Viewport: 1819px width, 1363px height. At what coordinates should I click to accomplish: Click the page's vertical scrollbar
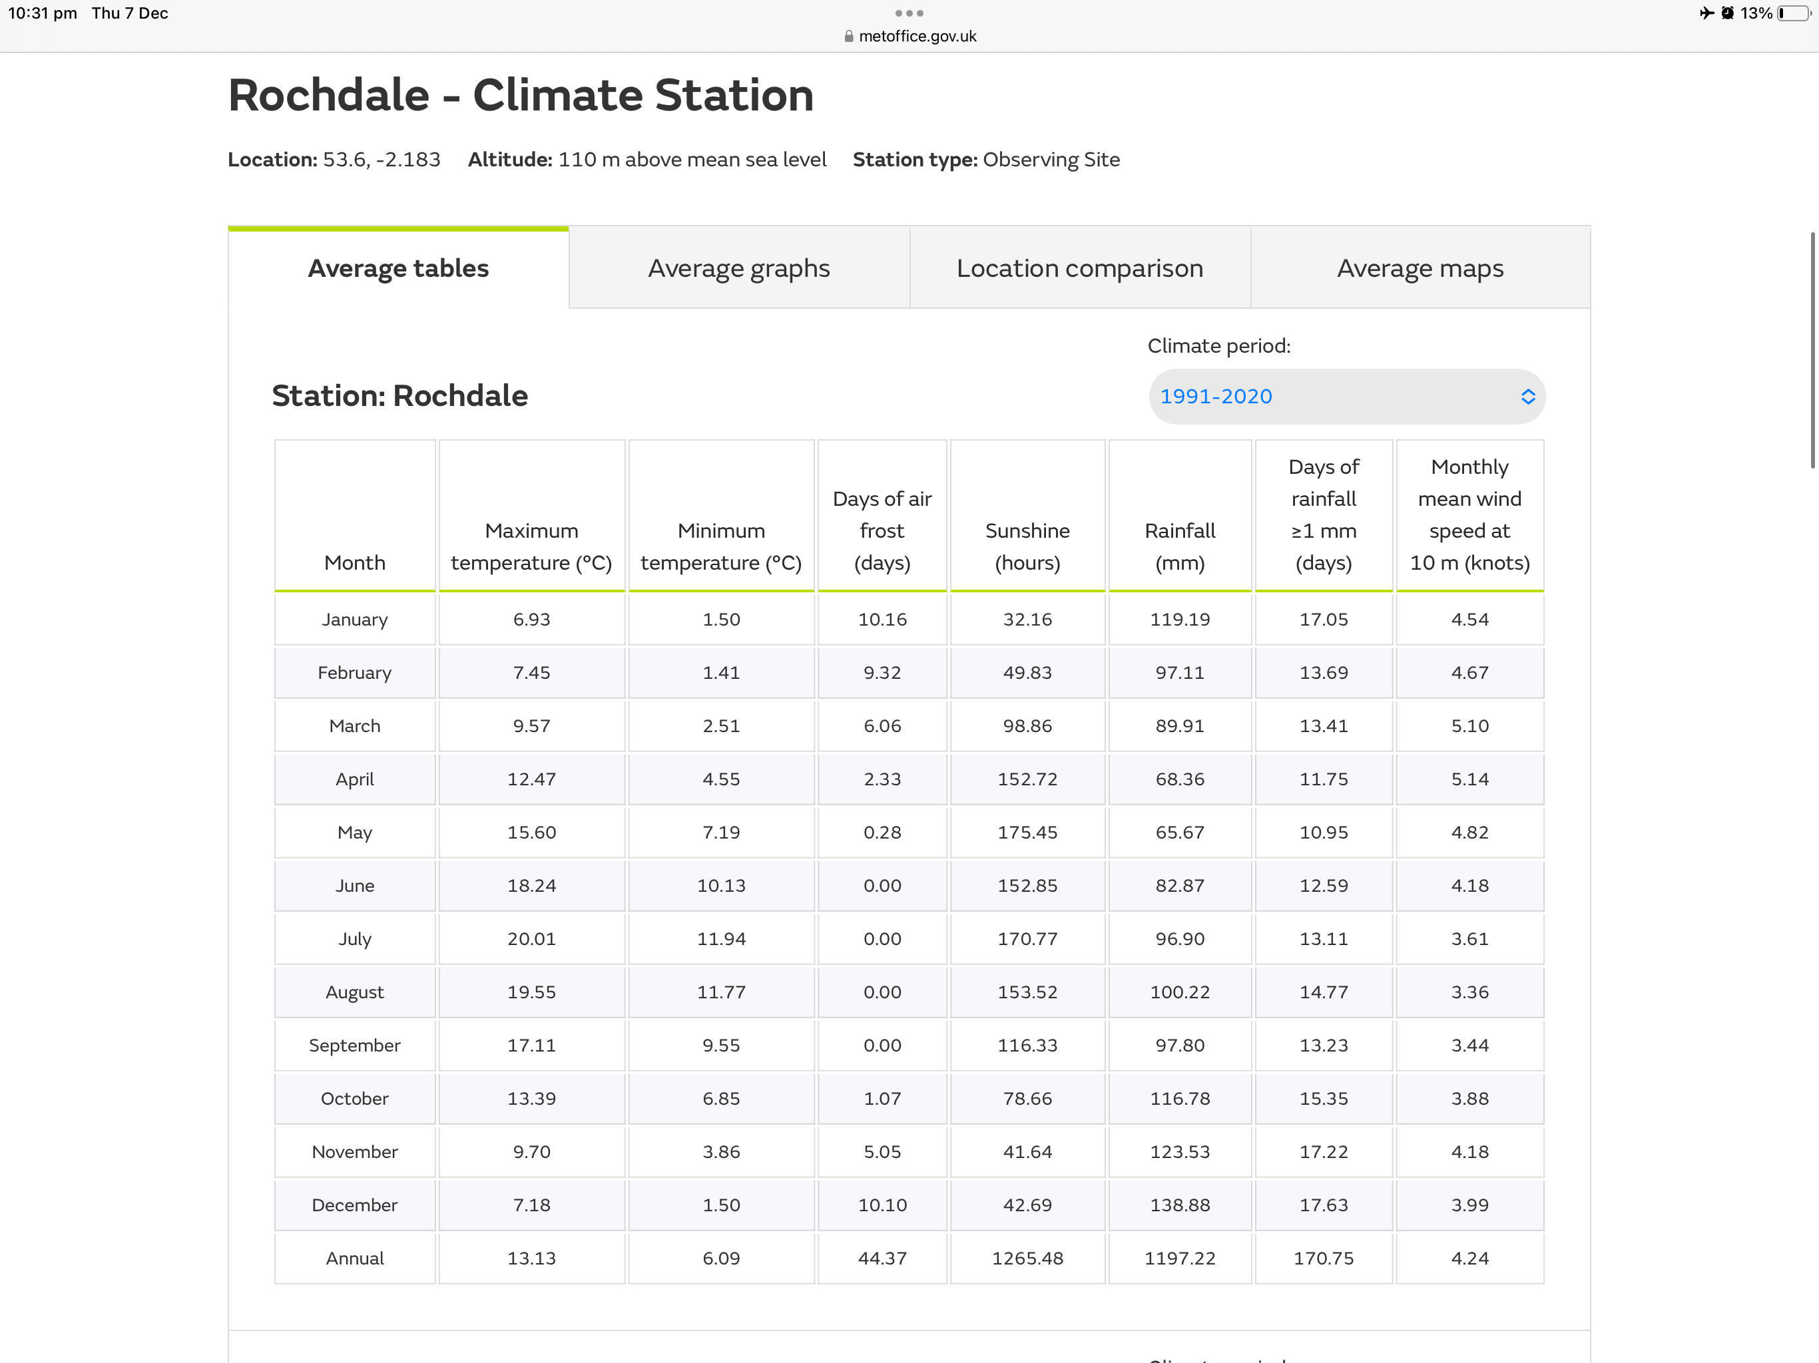1812,350
